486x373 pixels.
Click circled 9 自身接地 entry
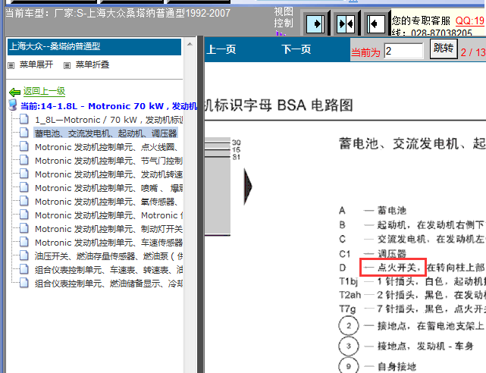pos(378,365)
